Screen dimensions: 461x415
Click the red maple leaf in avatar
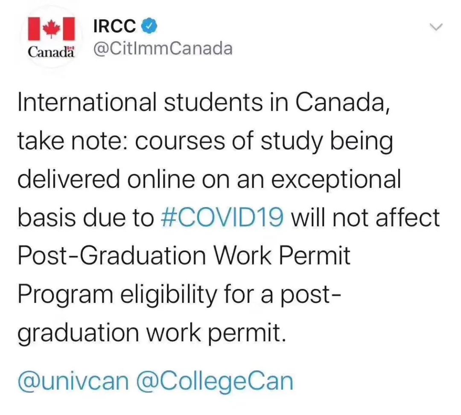tap(52, 29)
